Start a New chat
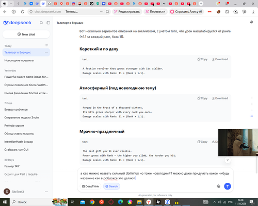Screen dimensions: 258x206 [x=26, y=35]
